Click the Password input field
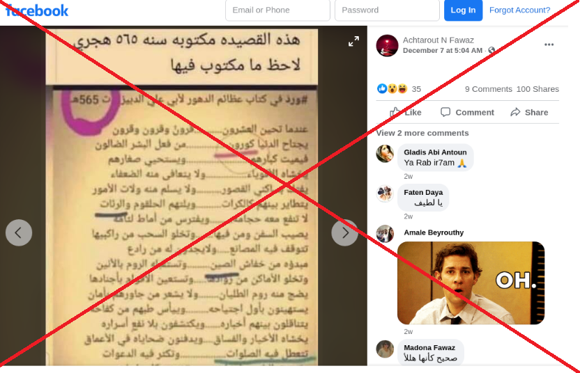 pyautogui.click(x=387, y=10)
